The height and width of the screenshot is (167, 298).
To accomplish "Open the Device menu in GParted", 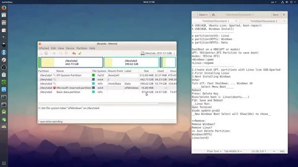I will [x=70, y=48].
